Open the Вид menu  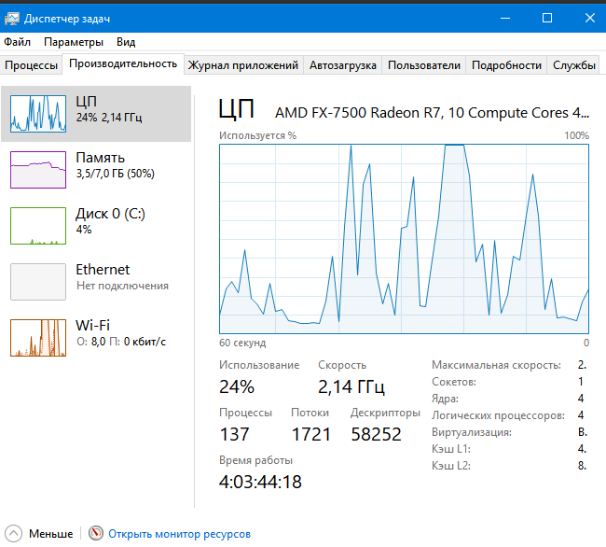(x=126, y=42)
